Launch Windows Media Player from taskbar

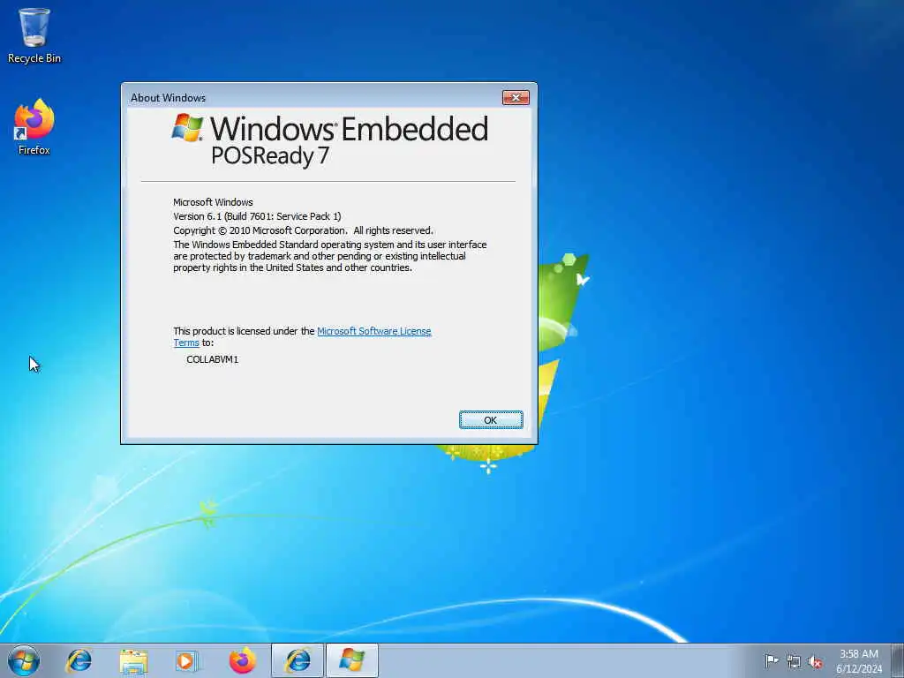pos(186,660)
